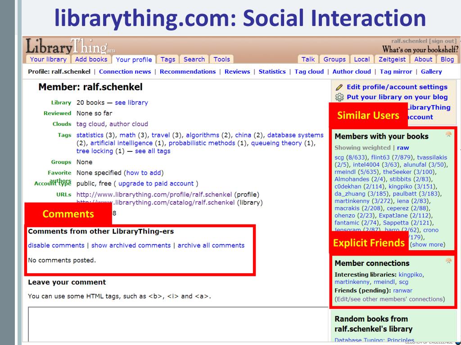Viewport: 461px width, 345px height.
Task: Open Connection news in the profile sub-menu
Action: 125,71
